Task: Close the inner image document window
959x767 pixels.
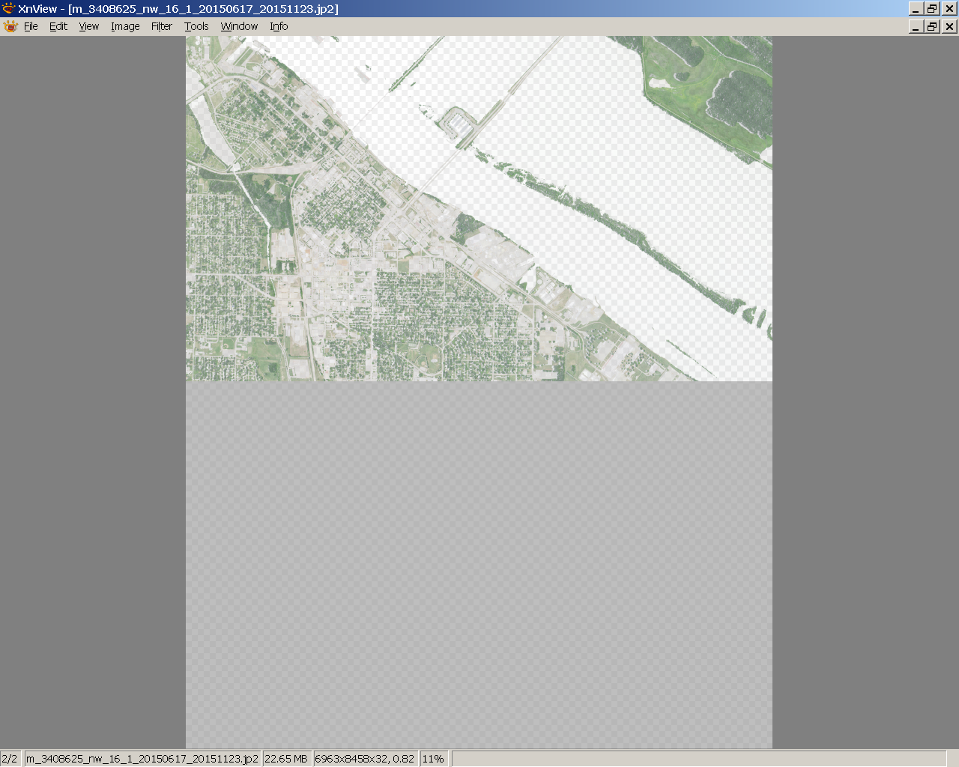Action: tap(949, 26)
